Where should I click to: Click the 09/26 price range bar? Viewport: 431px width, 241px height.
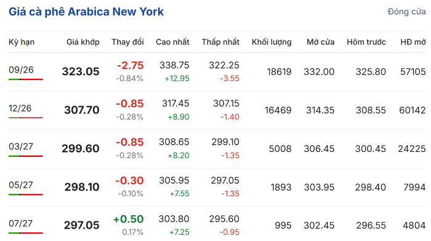click(x=26, y=79)
